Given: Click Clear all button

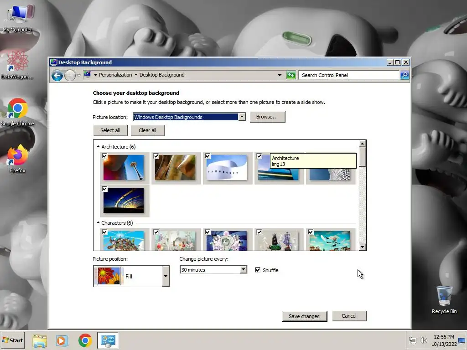Looking at the screenshot, I should tap(147, 130).
